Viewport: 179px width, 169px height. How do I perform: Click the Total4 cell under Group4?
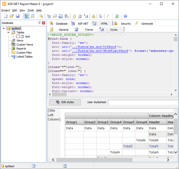[116, 152]
